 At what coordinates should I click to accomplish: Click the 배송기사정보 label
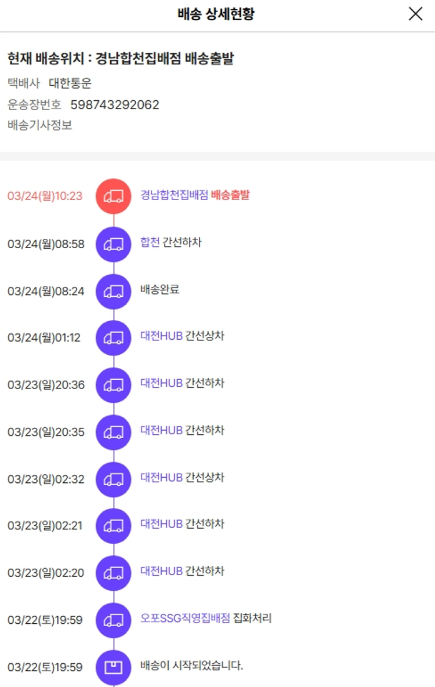(x=40, y=125)
